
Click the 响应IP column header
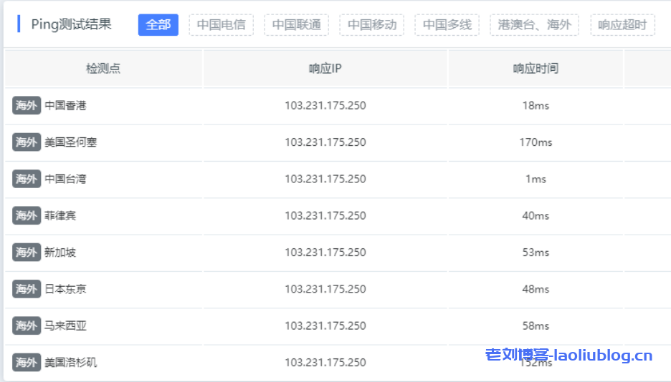(x=325, y=69)
